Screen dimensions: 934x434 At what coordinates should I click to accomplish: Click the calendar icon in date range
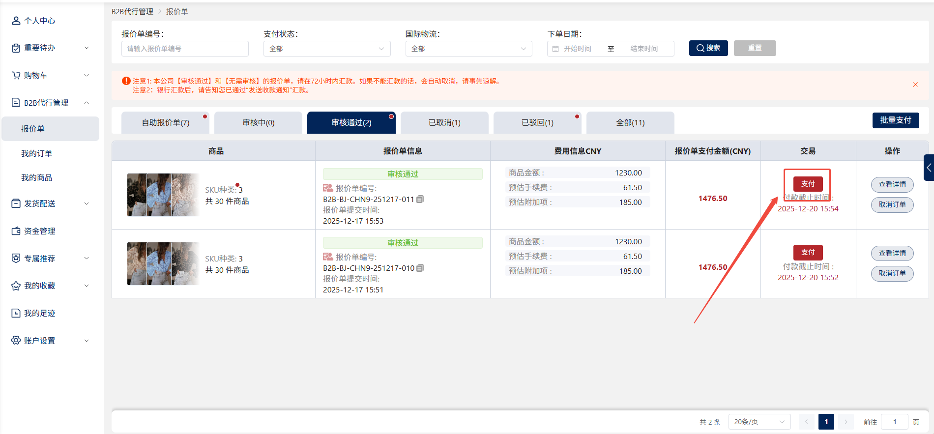click(x=555, y=49)
